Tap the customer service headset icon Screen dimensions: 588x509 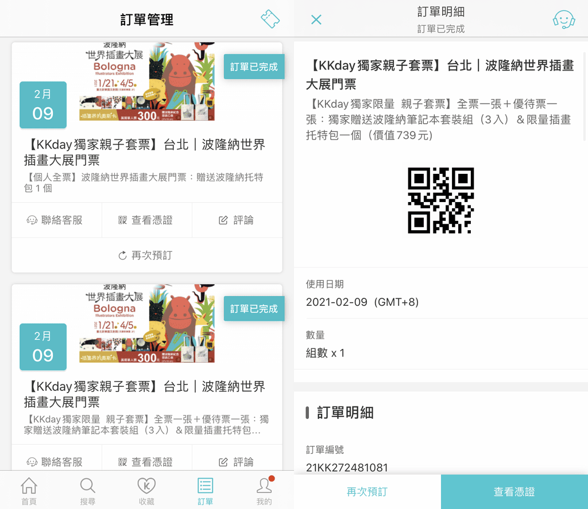pos(563,20)
